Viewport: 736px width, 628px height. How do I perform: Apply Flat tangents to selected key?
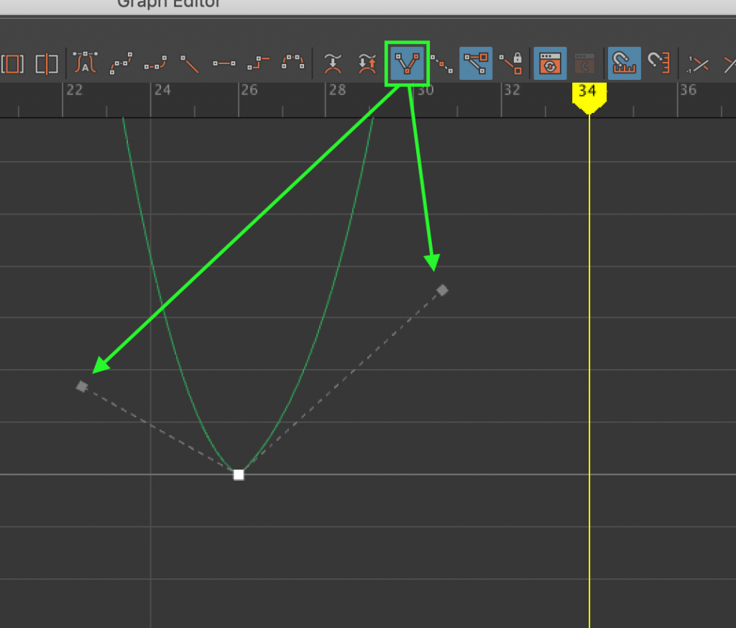224,63
